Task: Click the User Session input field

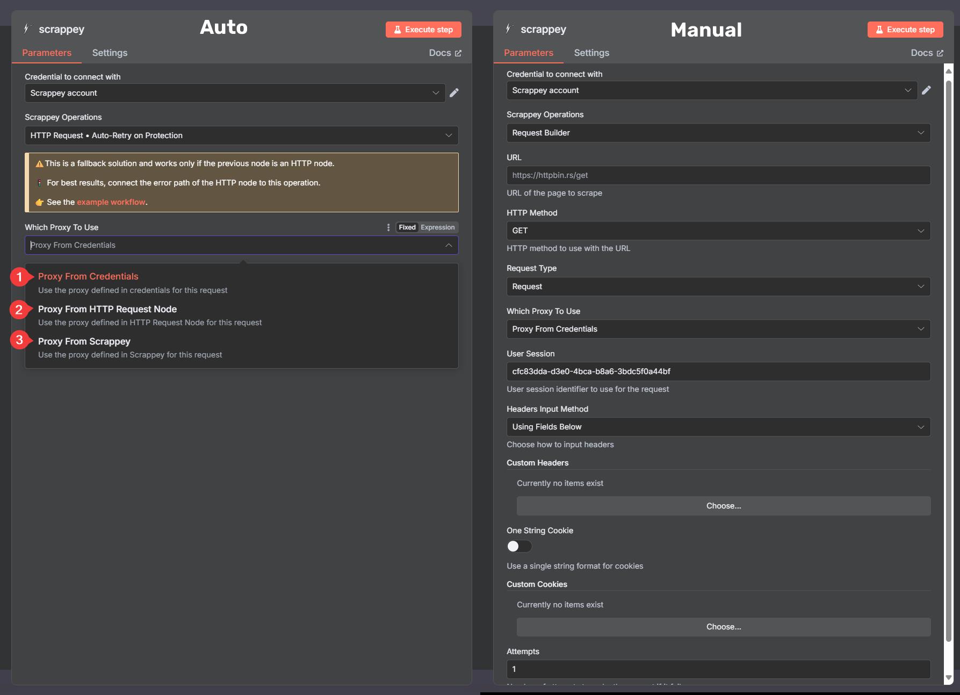Action: pos(719,371)
